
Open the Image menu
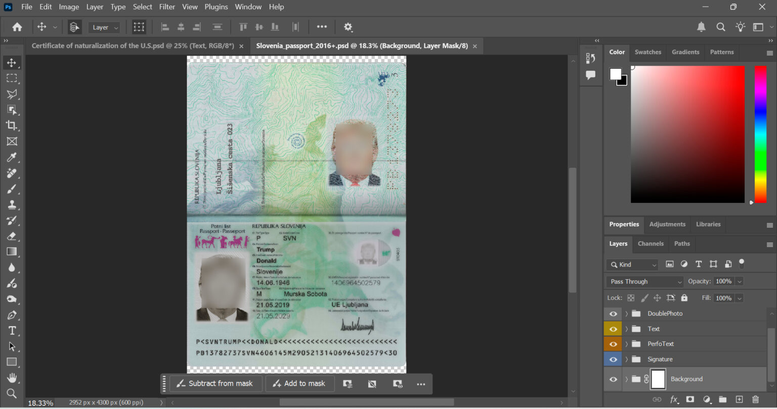(69, 7)
